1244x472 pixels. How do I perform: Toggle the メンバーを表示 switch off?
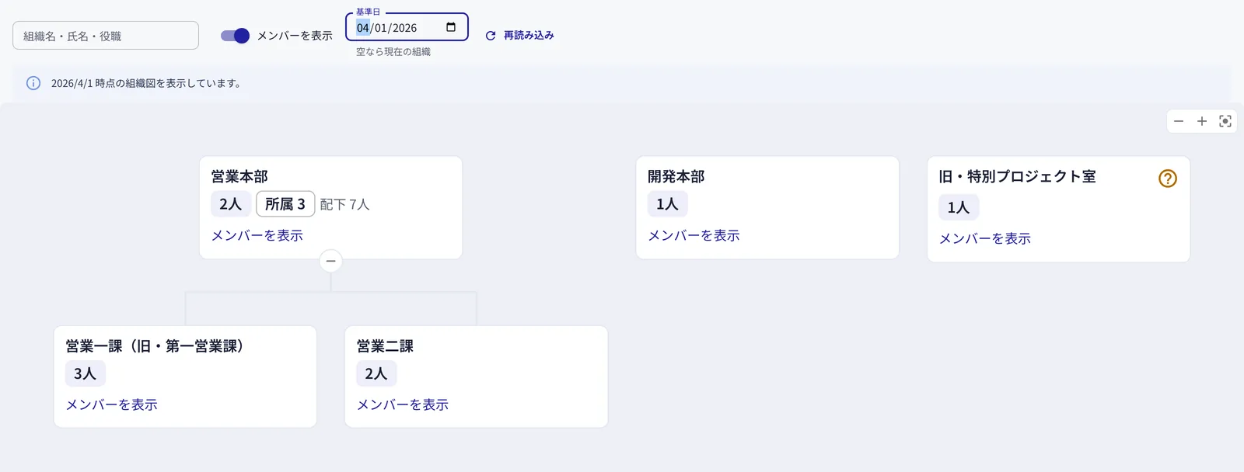235,36
